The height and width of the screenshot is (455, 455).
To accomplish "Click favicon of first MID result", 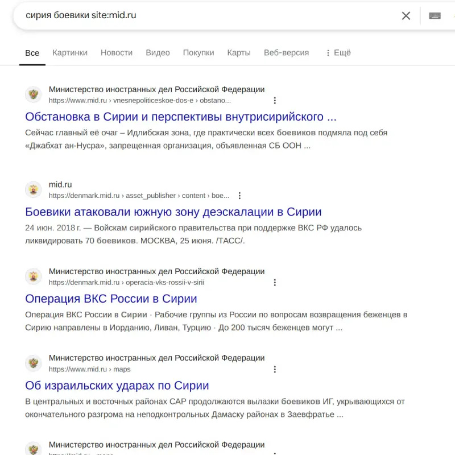I will tap(34, 94).
